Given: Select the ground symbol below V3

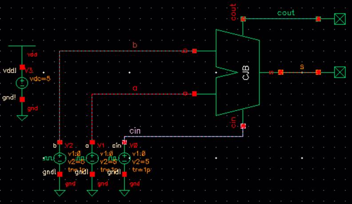Looking at the screenshot, I should tap(22, 118).
